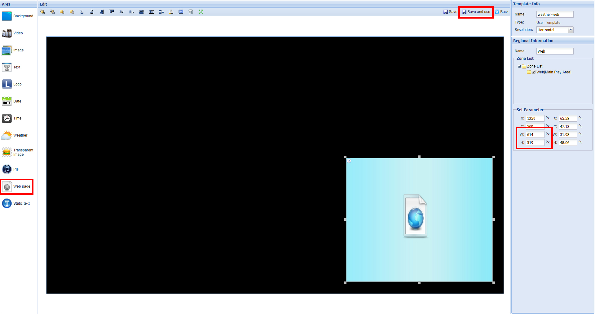Viewport: 595px width, 314px height.
Task: Click the same size toolbar icon
Action: [161, 12]
